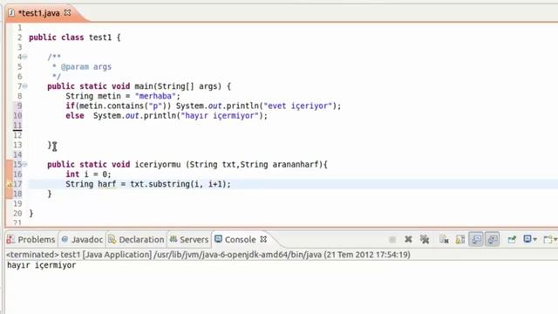Click 'metin.contains("p")' in the if statement
This screenshot has height=314, width=558.
tap(123, 106)
